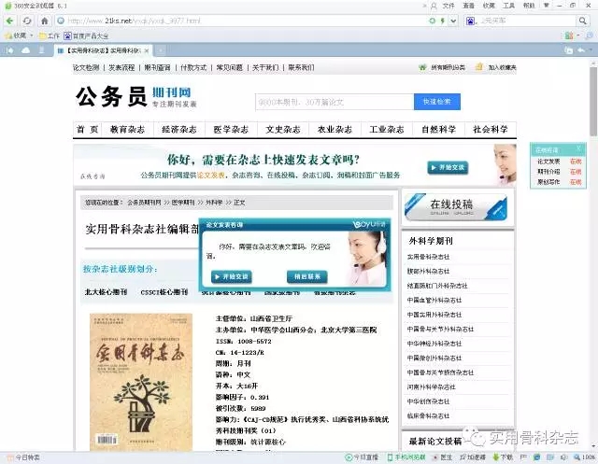Open the 教育杂志 navigation tab

pyautogui.click(x=127, y=130)
